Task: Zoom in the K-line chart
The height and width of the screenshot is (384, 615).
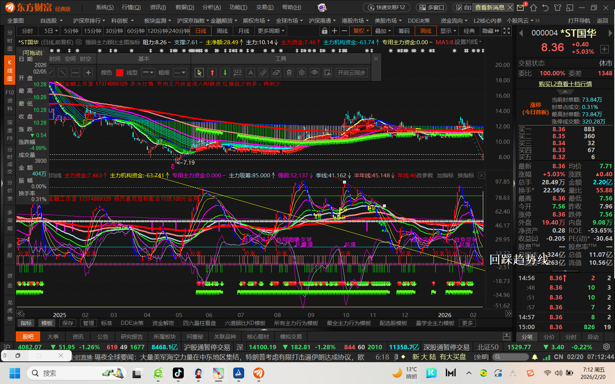Action: 334,31
